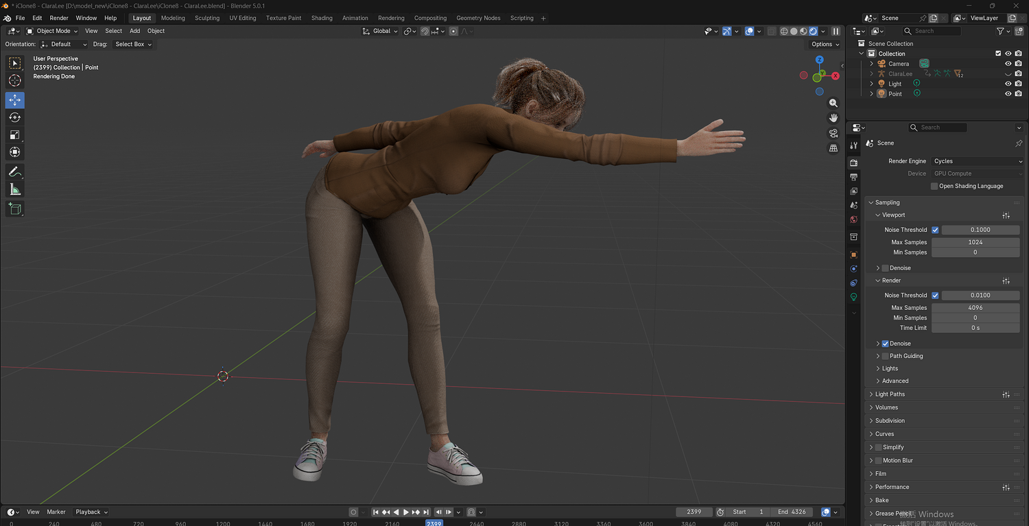Viewport: 1029px width, 526px height.
Task: Open the timeline Playback popover
Action: point(91,512)
